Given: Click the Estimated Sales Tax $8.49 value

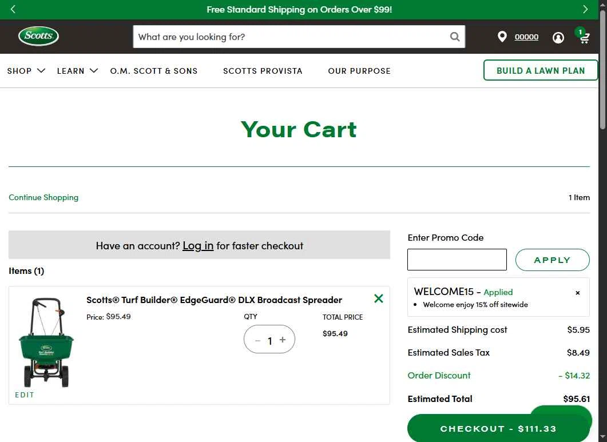Looking at the screenshot, I should point(578,353).
